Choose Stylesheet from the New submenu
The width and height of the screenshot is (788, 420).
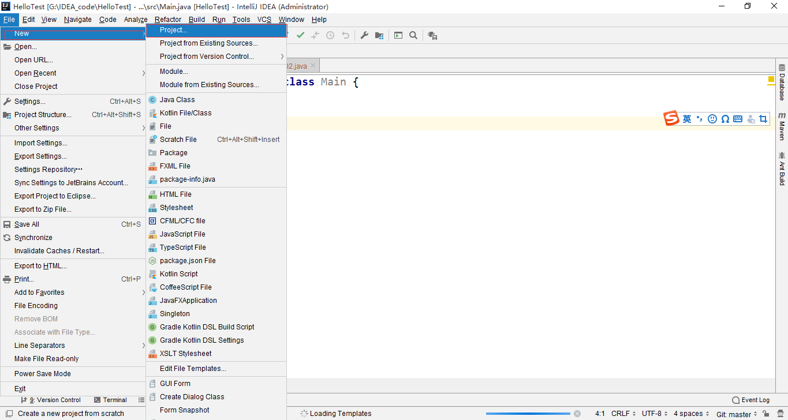click(x=216, y=208)
